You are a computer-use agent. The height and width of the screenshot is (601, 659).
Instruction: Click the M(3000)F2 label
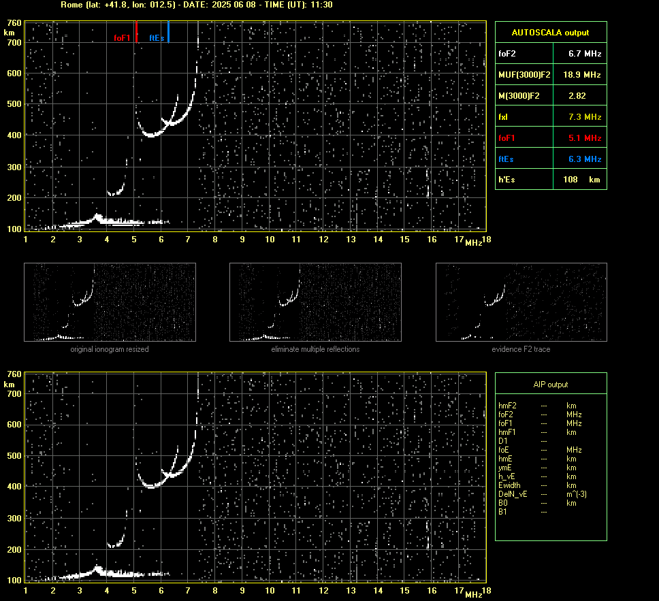(519, 96)
